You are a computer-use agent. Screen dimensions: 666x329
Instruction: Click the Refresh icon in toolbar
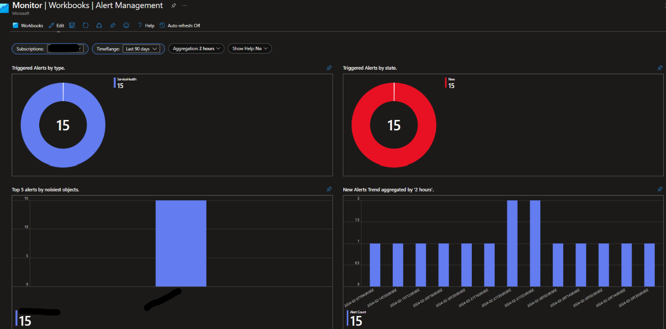click(x=86, y=26)
